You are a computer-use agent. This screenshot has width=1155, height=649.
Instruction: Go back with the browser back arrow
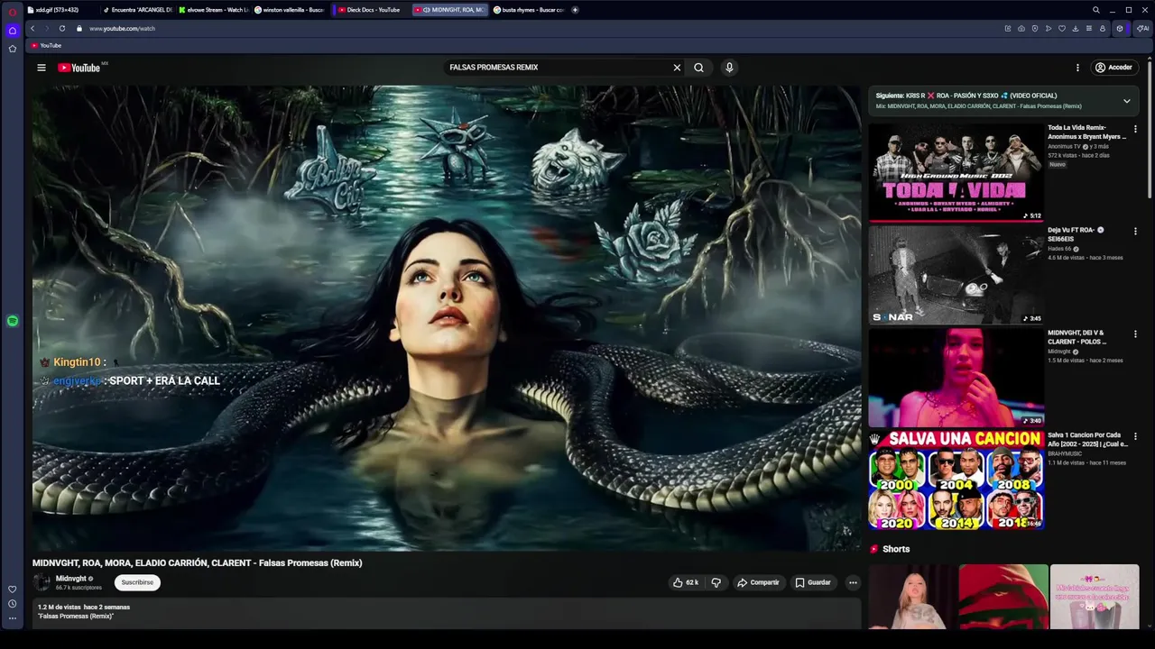pyautogui.click(x=33, y=28)
